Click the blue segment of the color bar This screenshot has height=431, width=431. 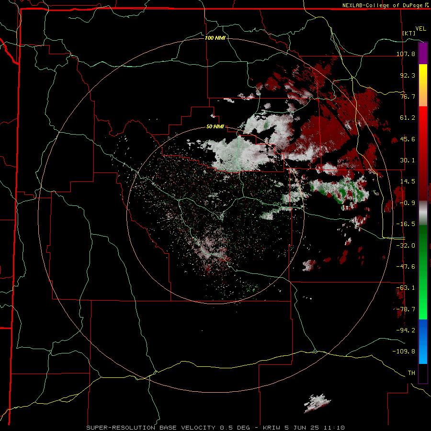[423, 341]
